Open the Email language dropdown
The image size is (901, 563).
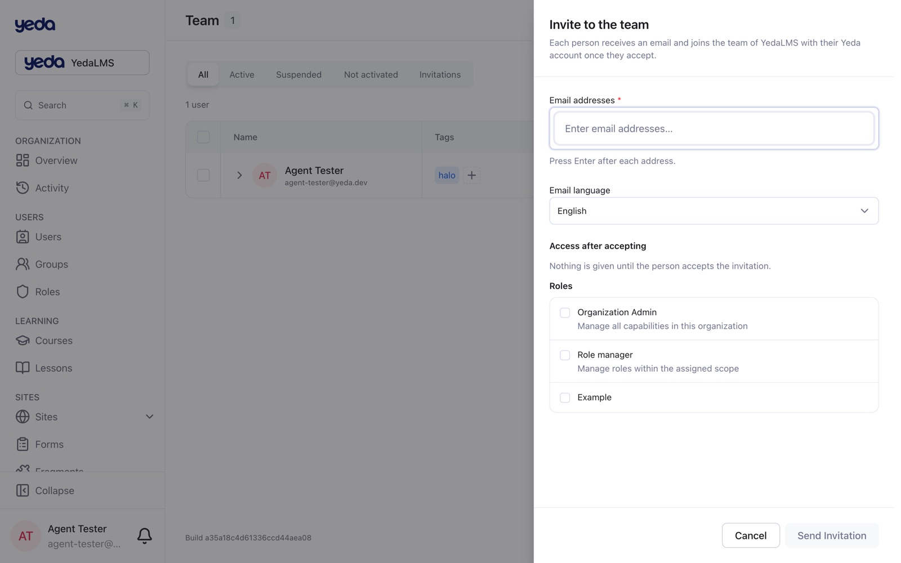(714, 211)
